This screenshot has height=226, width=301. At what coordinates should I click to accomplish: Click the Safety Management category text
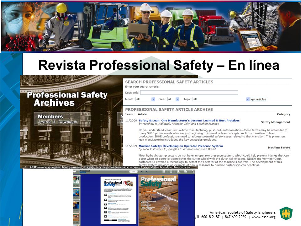275,122
